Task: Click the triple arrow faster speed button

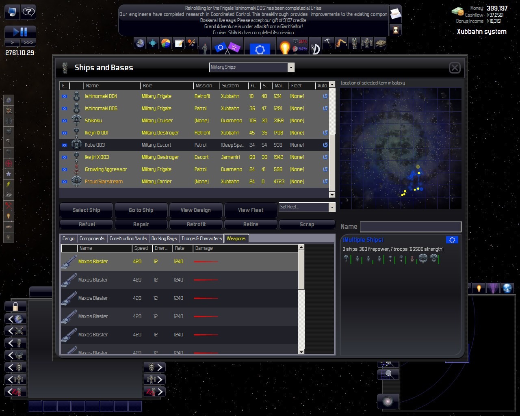Action: [x=28, y=43]
